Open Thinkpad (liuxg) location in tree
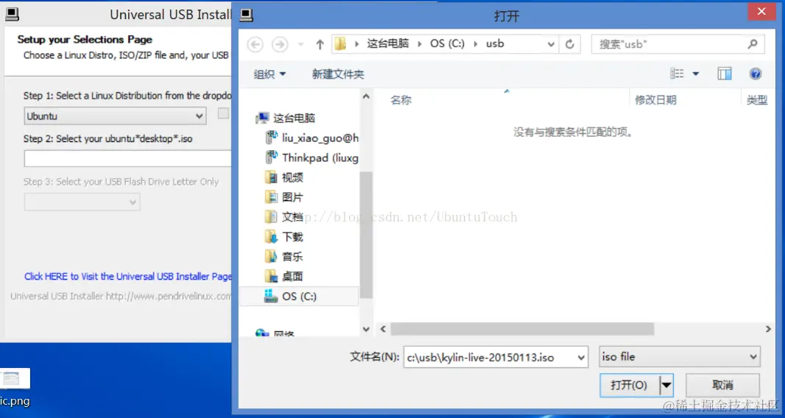 [320, 157]
